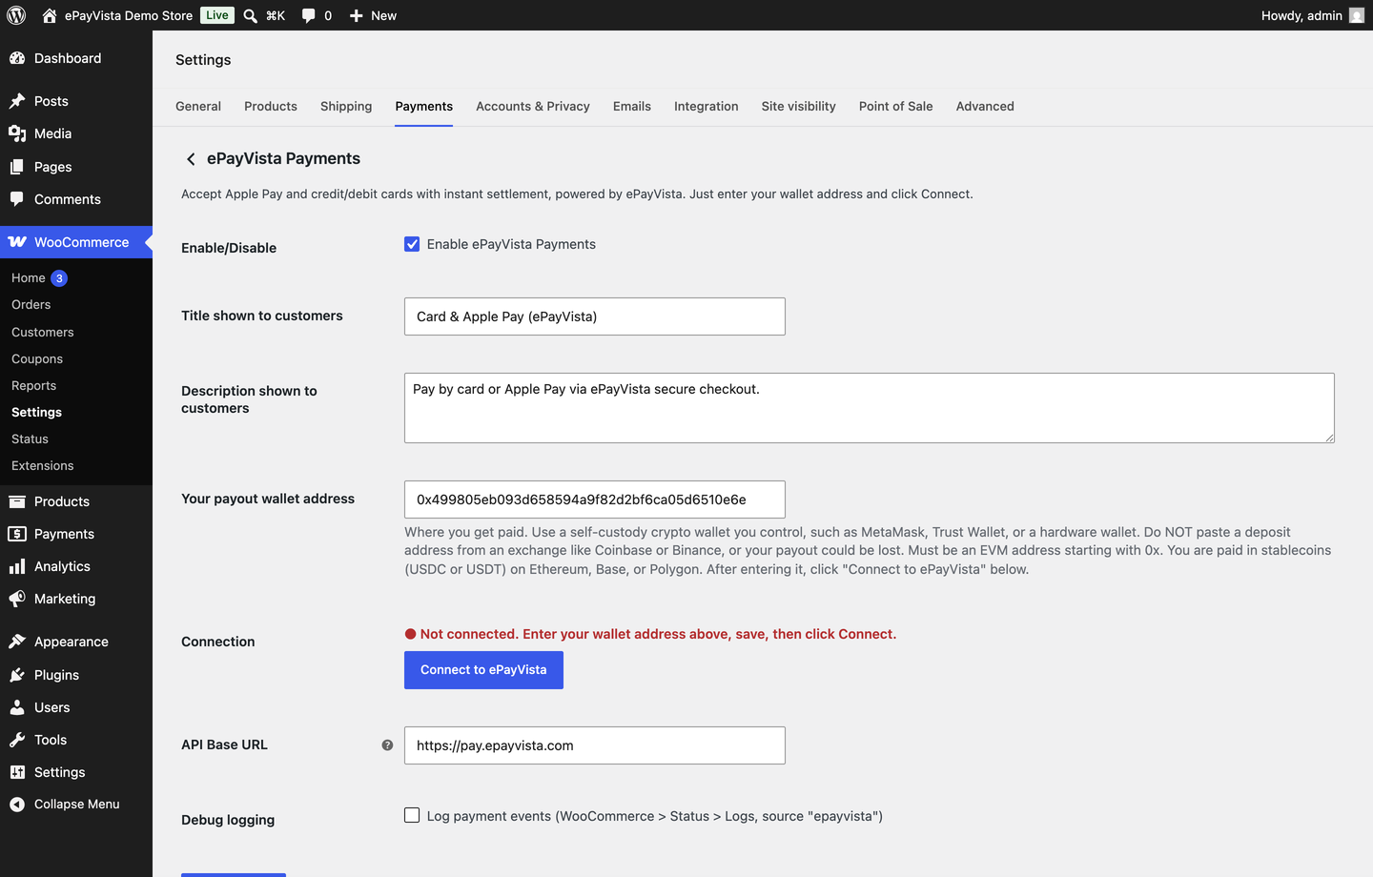The width and height of the screenshot is (1373, 877).
Task: Click the Title shown to customers field
Action: click(595, 316)
